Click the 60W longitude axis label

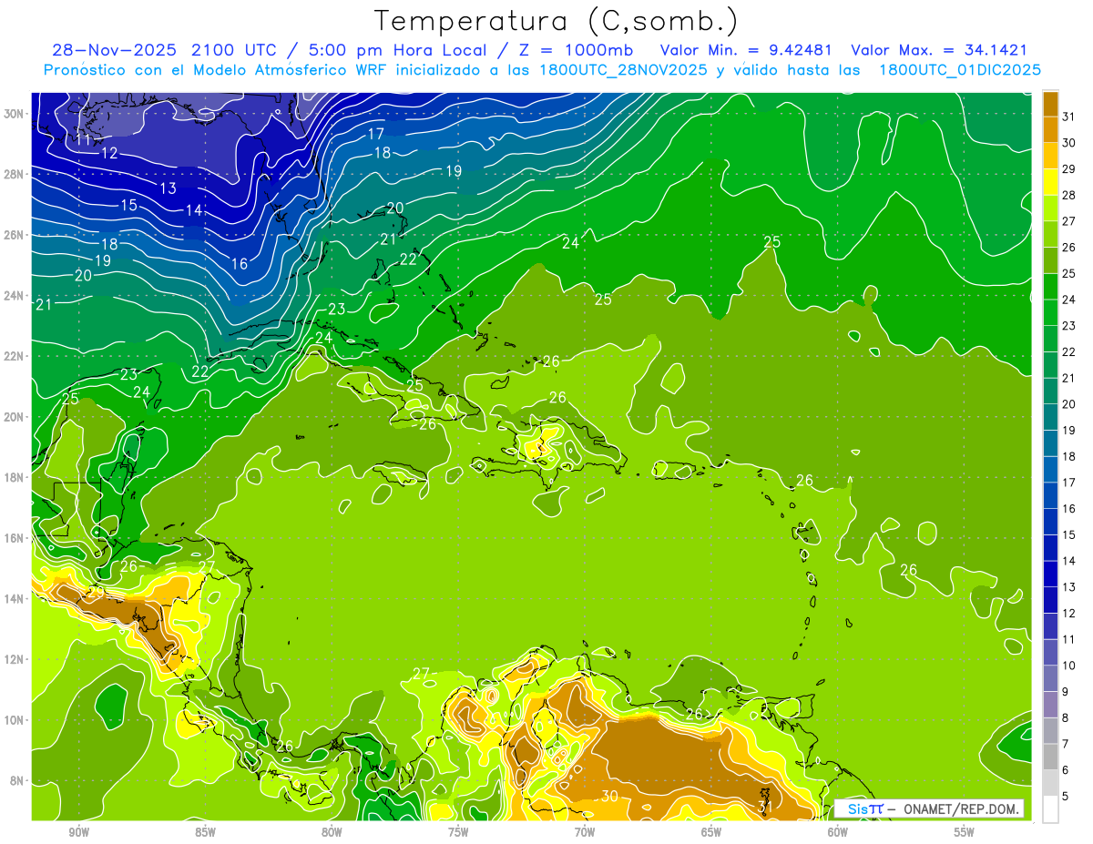(x=838, y=832)
